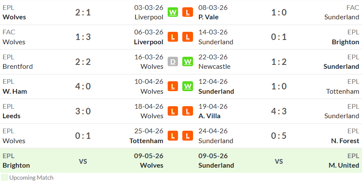The width and height of the screenshot is (362, 187).
Task: Click the green W badge for Wolves vs Liverpool
Action: coord(173,12)
